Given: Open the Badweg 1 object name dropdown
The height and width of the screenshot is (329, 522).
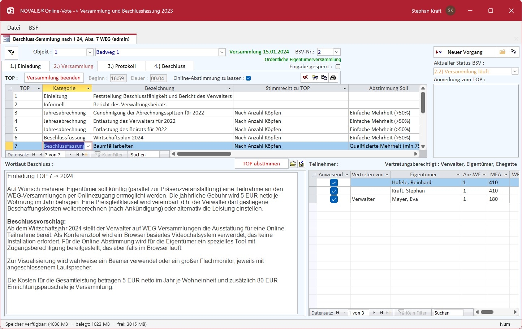Looking at the screenshot, I should [222, 52].
